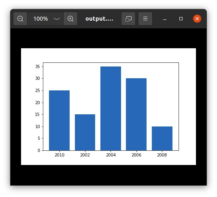Click the y-axis value 5
The height and width of the screenshot is (197, 217).
coord(39,138)
